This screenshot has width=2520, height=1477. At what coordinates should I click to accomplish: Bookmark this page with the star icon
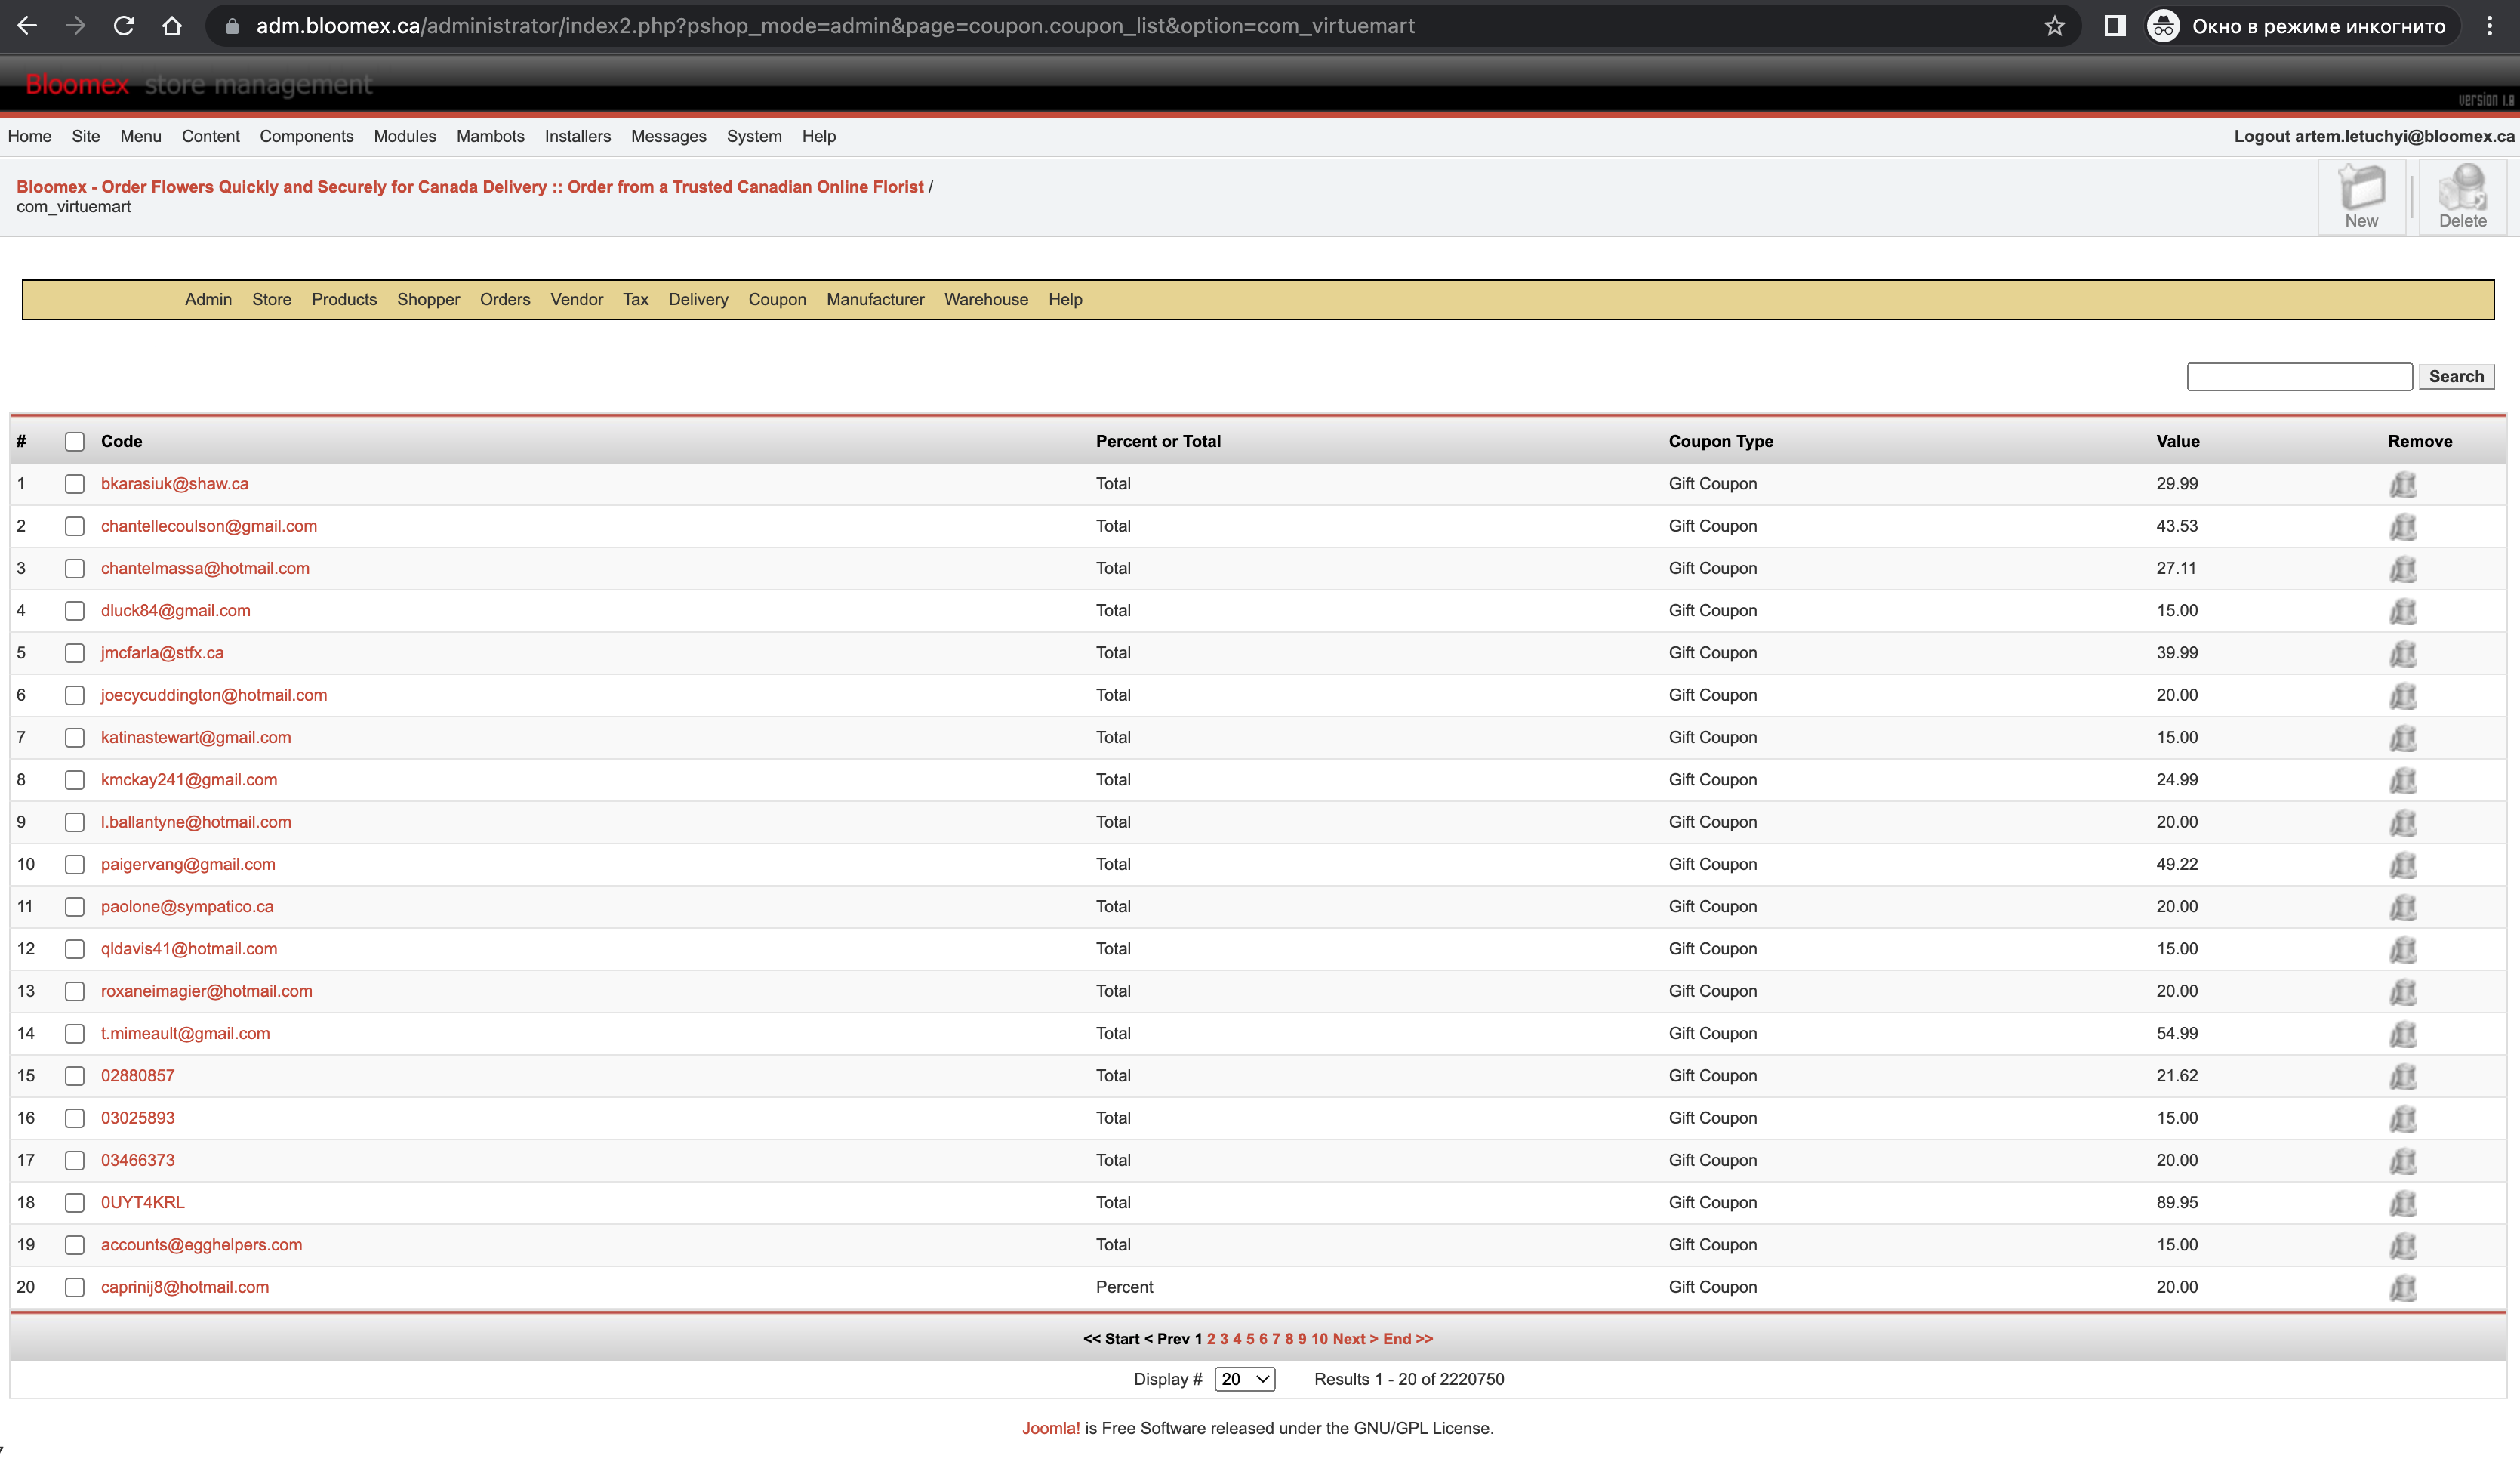(x=2054, y=26)
